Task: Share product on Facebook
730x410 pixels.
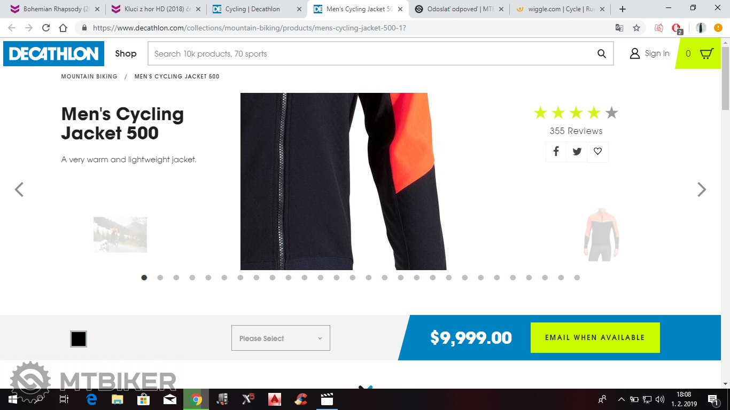Action: pyautogui.click(x=556, y=152)
